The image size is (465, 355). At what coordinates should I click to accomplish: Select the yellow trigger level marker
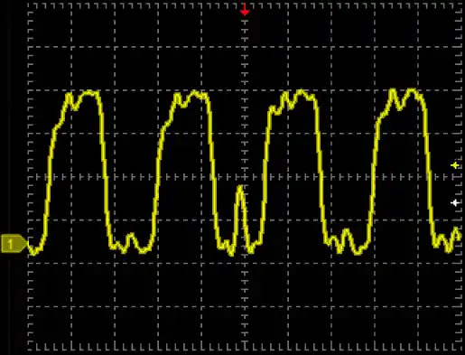[455, 165]
